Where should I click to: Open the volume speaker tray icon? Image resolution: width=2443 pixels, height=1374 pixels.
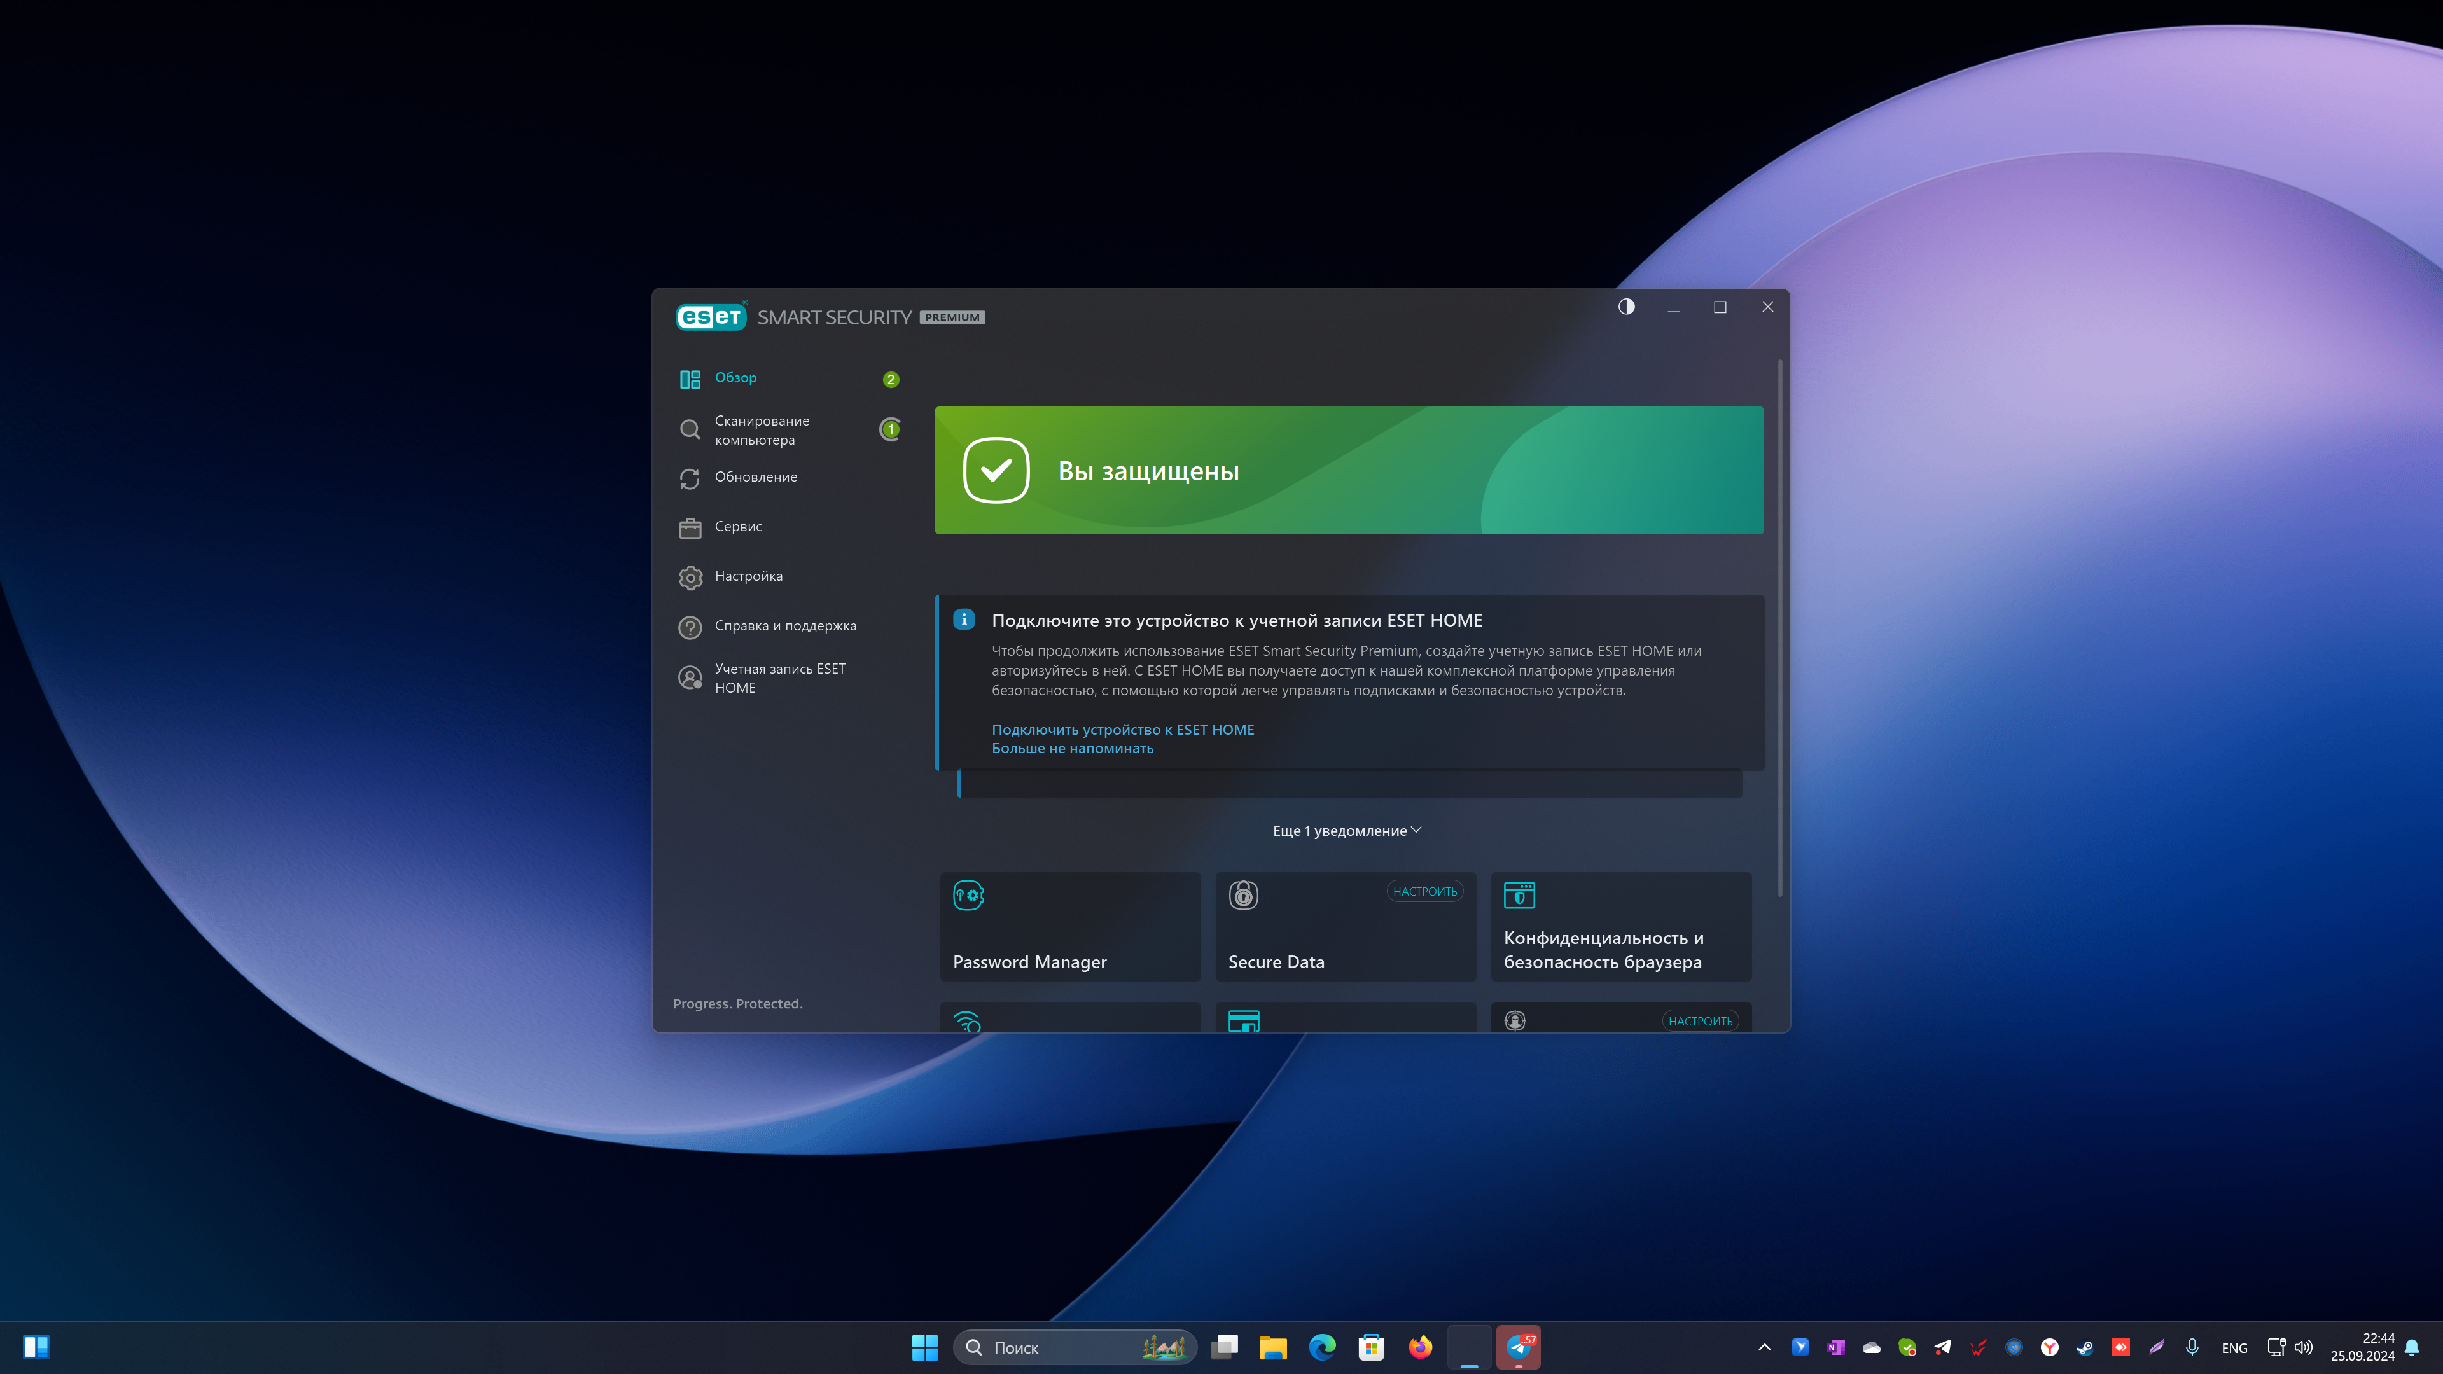pyautogui.click(x=2304, y=1347)
